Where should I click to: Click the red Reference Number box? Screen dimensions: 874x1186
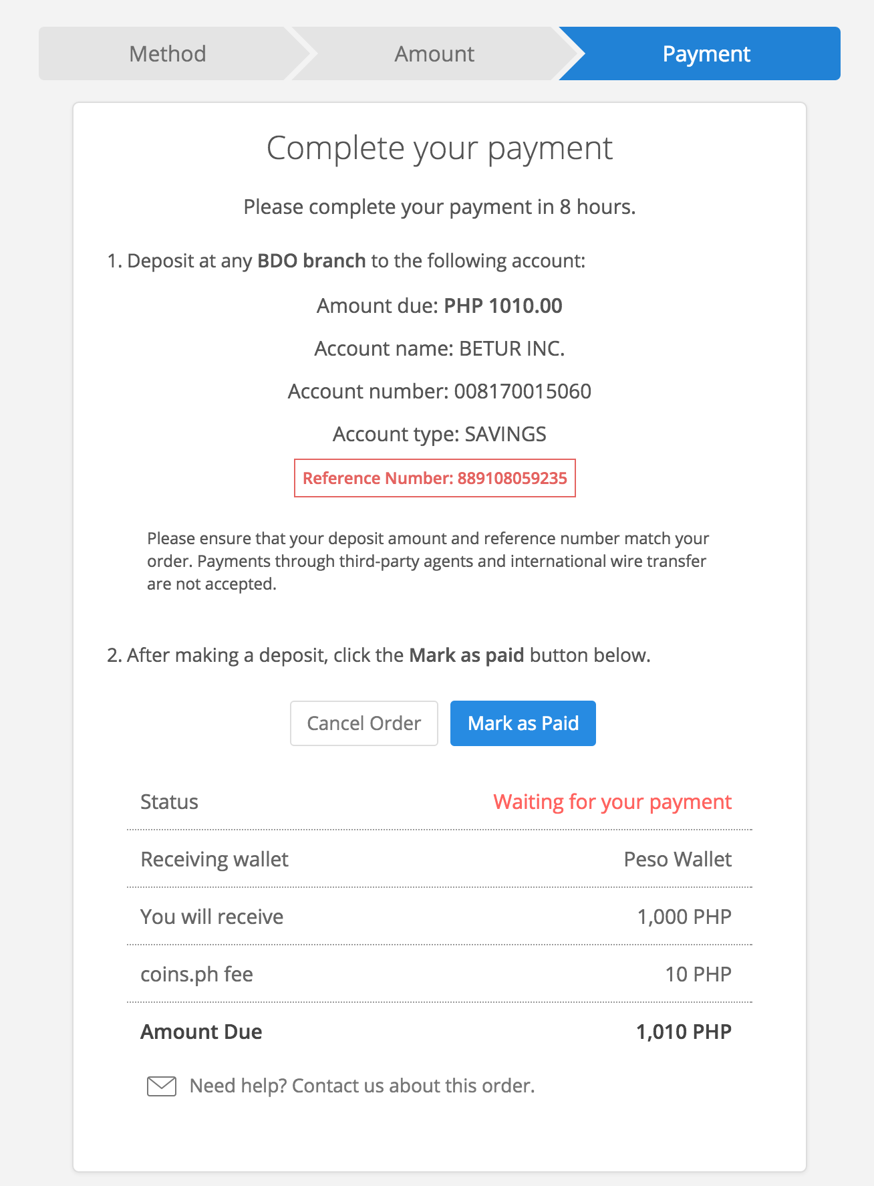click(435, 478)
